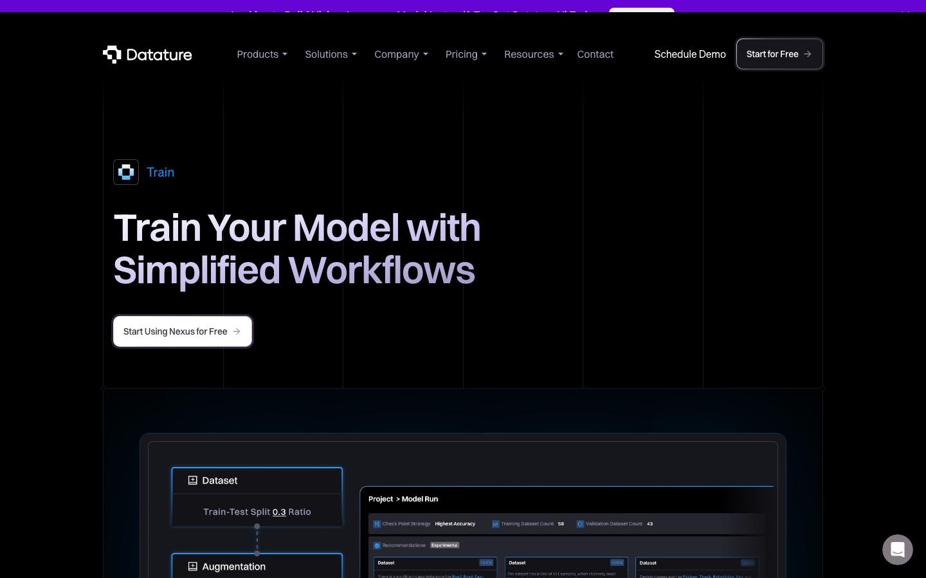This screenshot has height=578, width=926.
Task: Open the Resources dropdown
Action: coord(534,55)
